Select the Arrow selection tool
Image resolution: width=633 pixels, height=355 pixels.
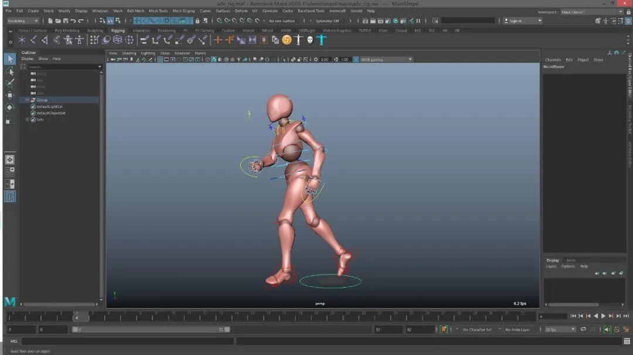(9, 59)
